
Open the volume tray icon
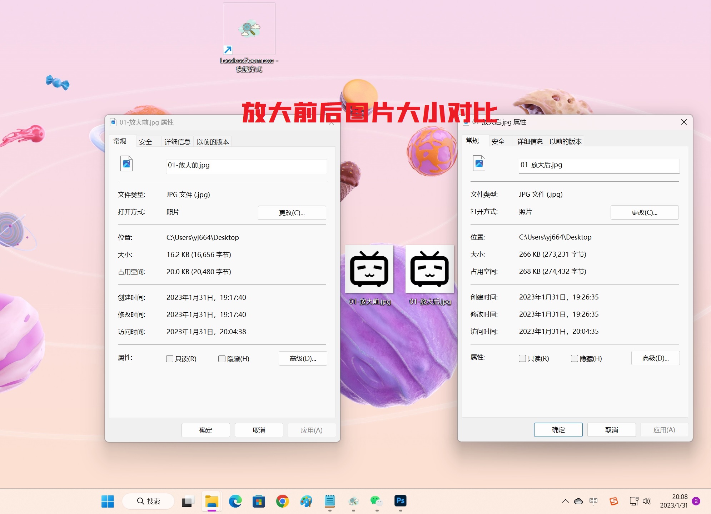coord(647,501)
